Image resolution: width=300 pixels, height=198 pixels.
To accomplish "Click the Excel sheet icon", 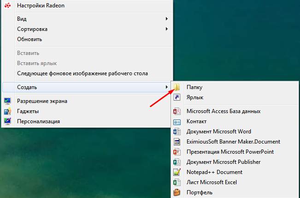I will tap(177, 182).
